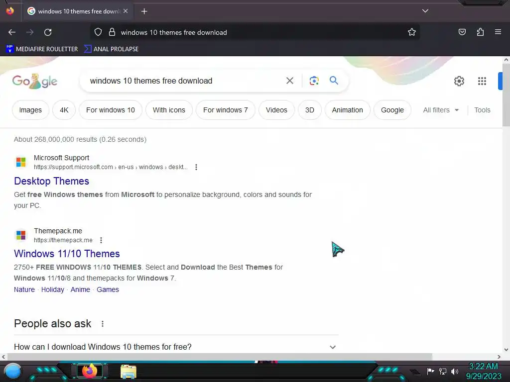
Task: Apply the Animation filter chip
Action: click(347, 110)
